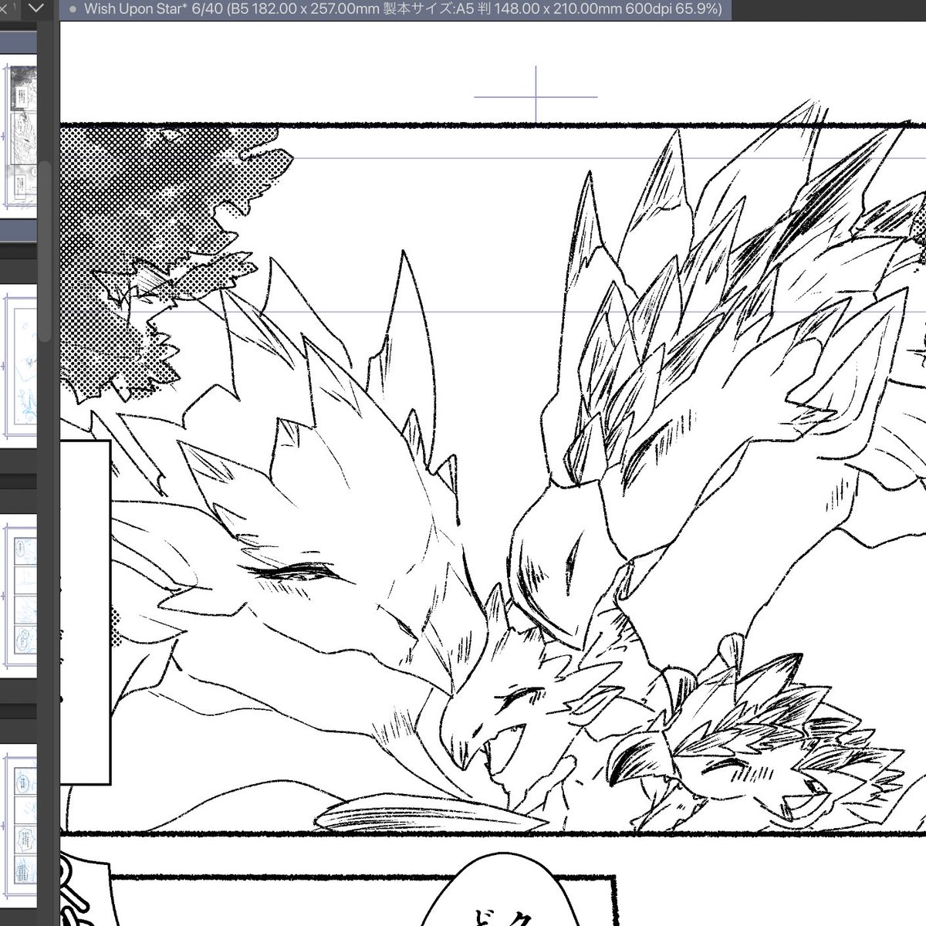Open the "Wish Upon Star* 6/40" canvas tab

[x=395, y=10]
